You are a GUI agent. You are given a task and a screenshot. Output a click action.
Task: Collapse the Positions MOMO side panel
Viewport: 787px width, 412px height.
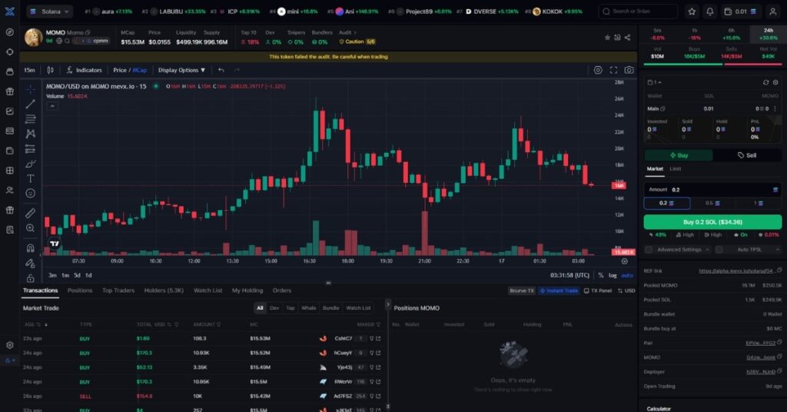point(387,304)
